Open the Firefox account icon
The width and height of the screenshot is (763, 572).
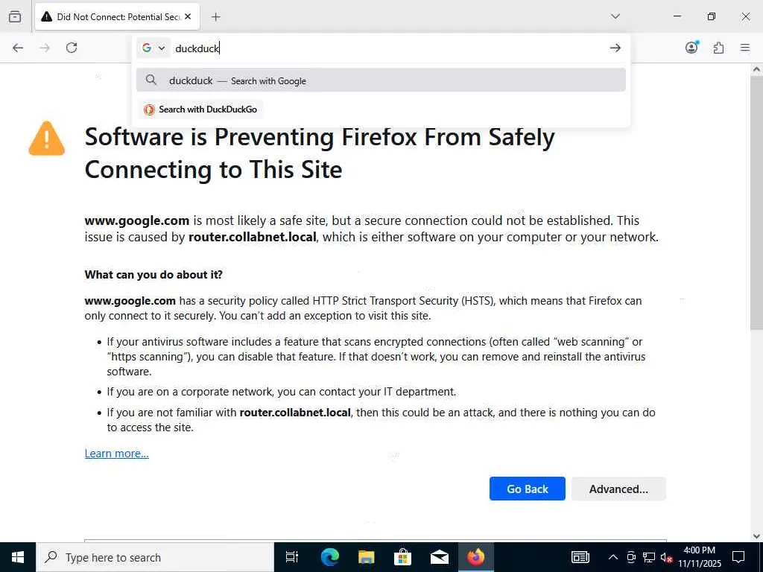click(x=691, y=48)
